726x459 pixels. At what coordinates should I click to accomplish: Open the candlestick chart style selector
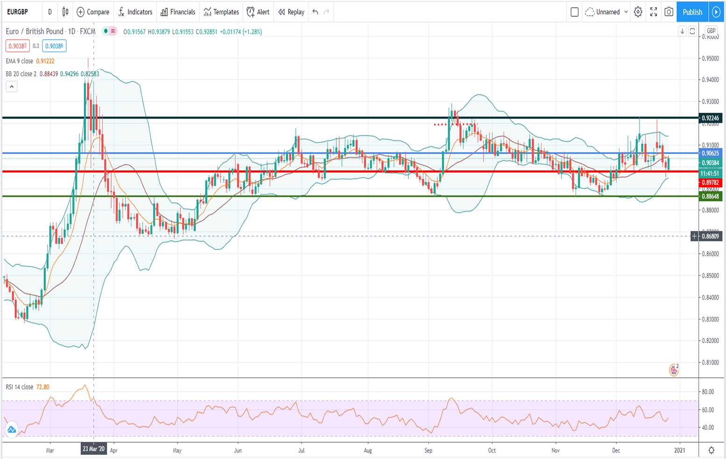pos(65,12)
